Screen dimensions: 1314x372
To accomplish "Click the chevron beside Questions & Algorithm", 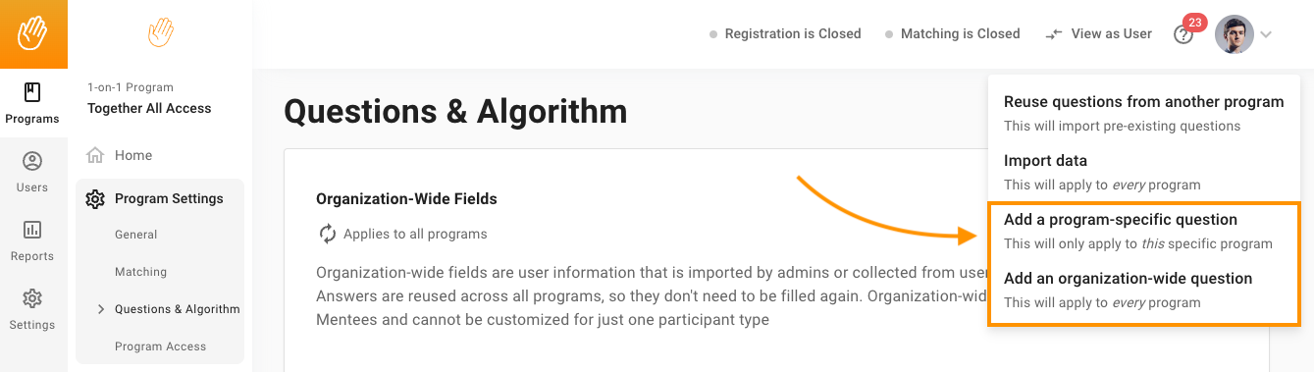I will [x=101, y=309].
